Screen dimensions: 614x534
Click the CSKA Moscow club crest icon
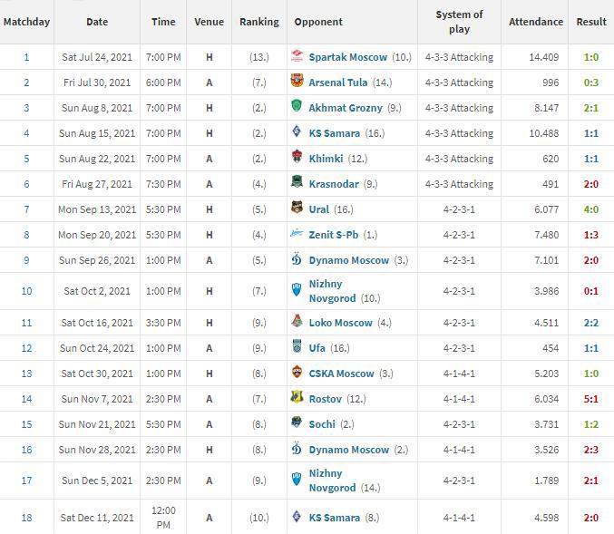point(297,374)
